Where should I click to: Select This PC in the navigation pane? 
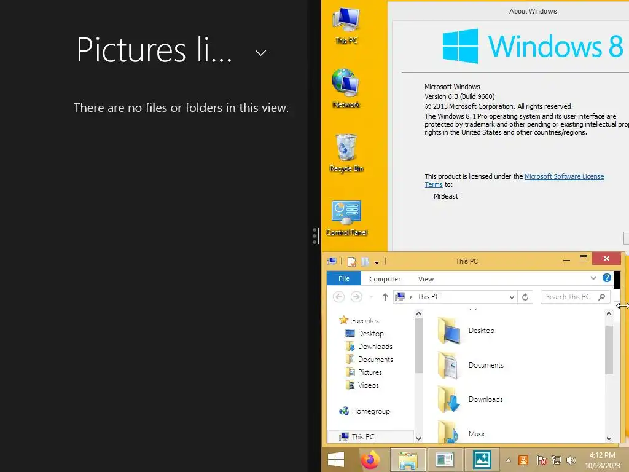pyautogui.click(x=370, y=436)
